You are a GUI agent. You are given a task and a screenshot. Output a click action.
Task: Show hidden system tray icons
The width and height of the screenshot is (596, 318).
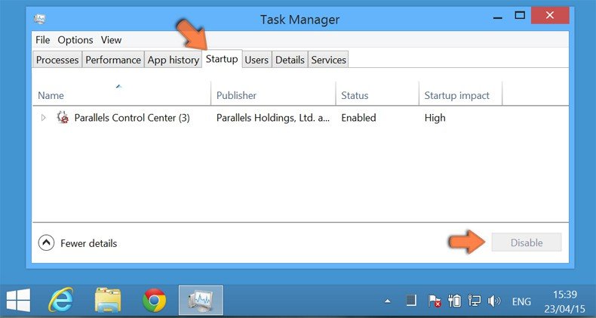[x=387, y=301]
